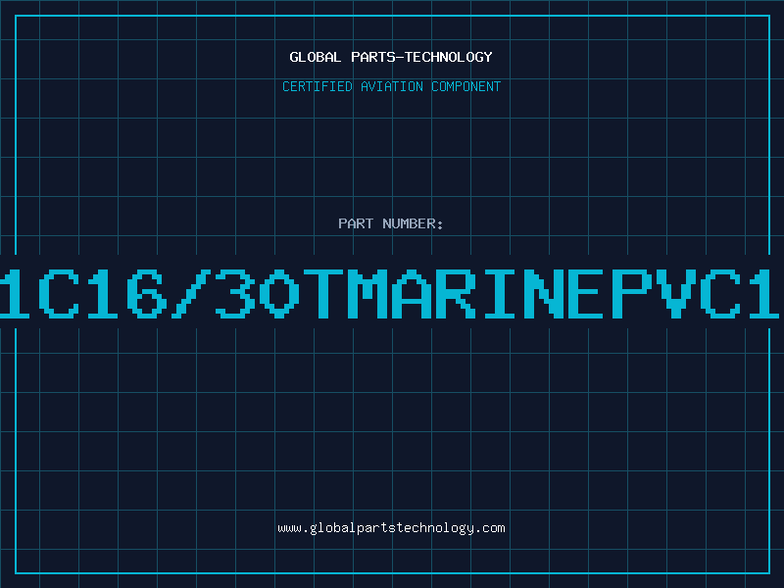
Task: Click the 16/30 digits in part number
Action: [x=192, y=293]
